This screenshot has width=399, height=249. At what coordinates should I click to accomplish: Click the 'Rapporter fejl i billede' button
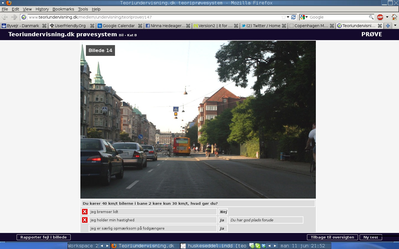44,237
